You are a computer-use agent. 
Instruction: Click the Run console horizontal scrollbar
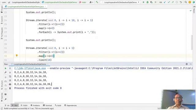click(29, 103)
